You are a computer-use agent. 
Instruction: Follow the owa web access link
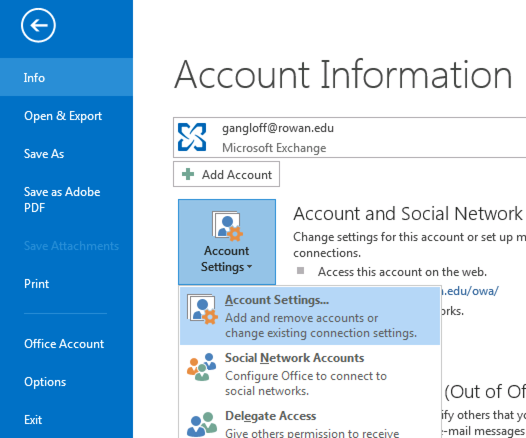tap(470, 291)
